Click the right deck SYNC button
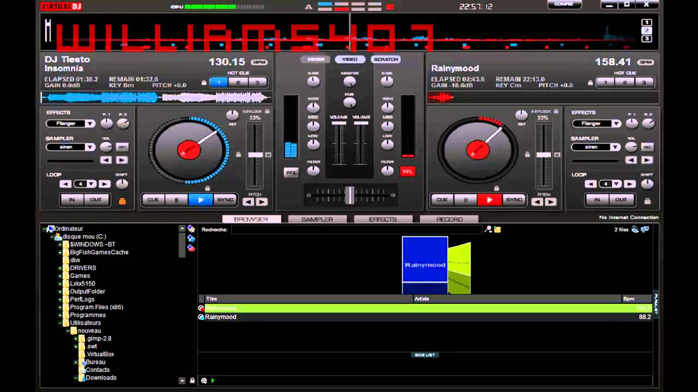The height and width of the screenshot is (392, 698). click(514, 200)
